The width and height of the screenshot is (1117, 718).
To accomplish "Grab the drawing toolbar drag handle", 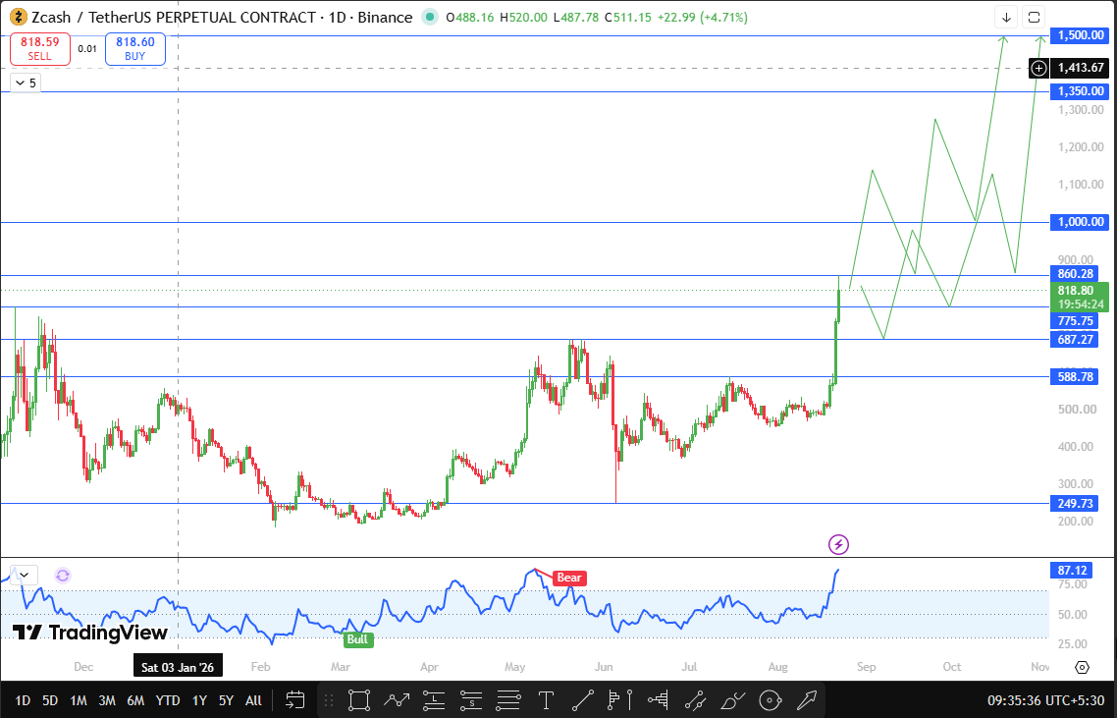I will (329, 700).
